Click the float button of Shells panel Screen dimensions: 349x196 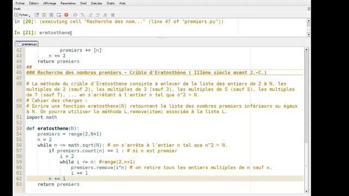pos(309,9)
